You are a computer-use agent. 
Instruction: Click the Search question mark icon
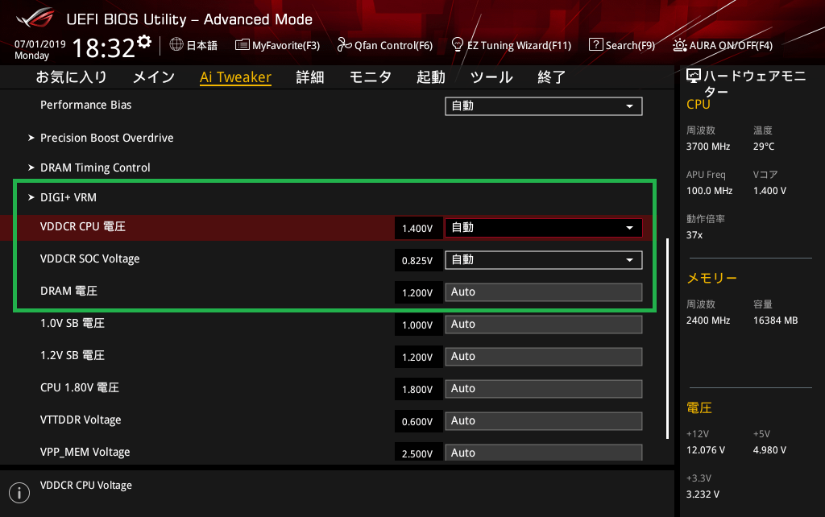(x=595, y=45)
